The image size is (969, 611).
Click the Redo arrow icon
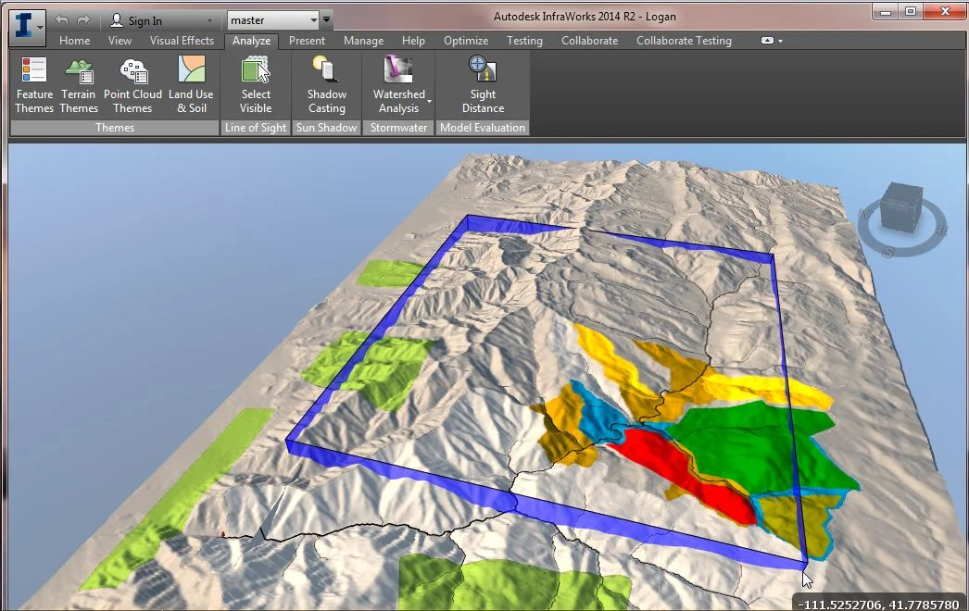click(83, 19)
